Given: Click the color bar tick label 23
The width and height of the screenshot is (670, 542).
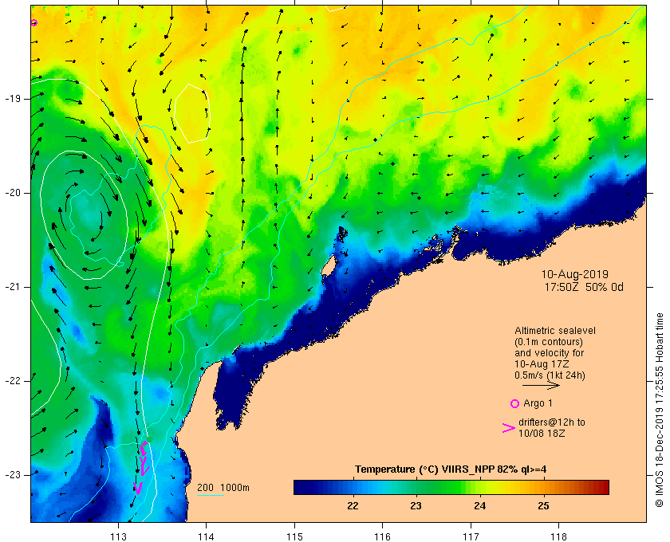Looking at the screenshot, I should 416,506.
